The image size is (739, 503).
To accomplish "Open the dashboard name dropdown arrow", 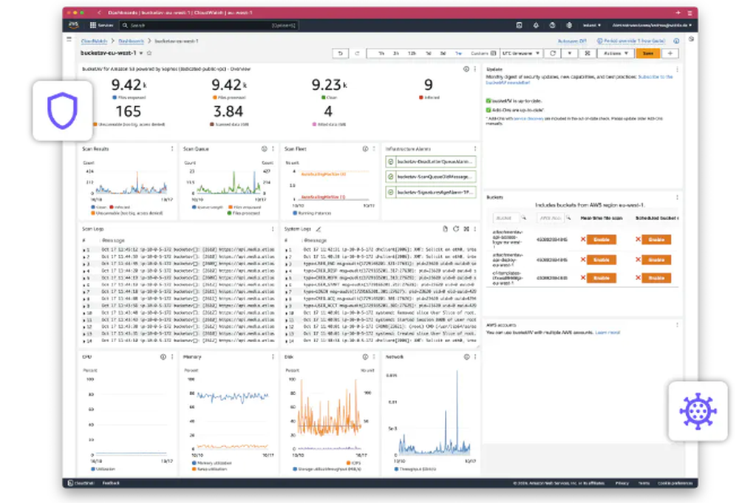I will coord(141,53).
